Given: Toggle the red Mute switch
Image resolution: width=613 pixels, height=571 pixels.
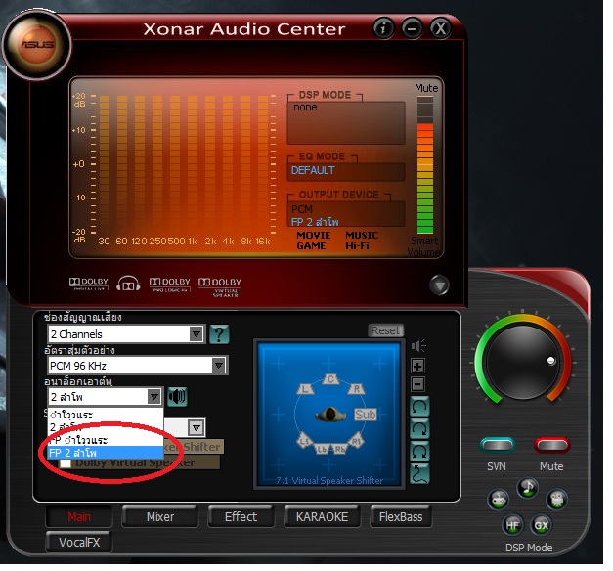Looking at the screenshot, I should [552, 445].
